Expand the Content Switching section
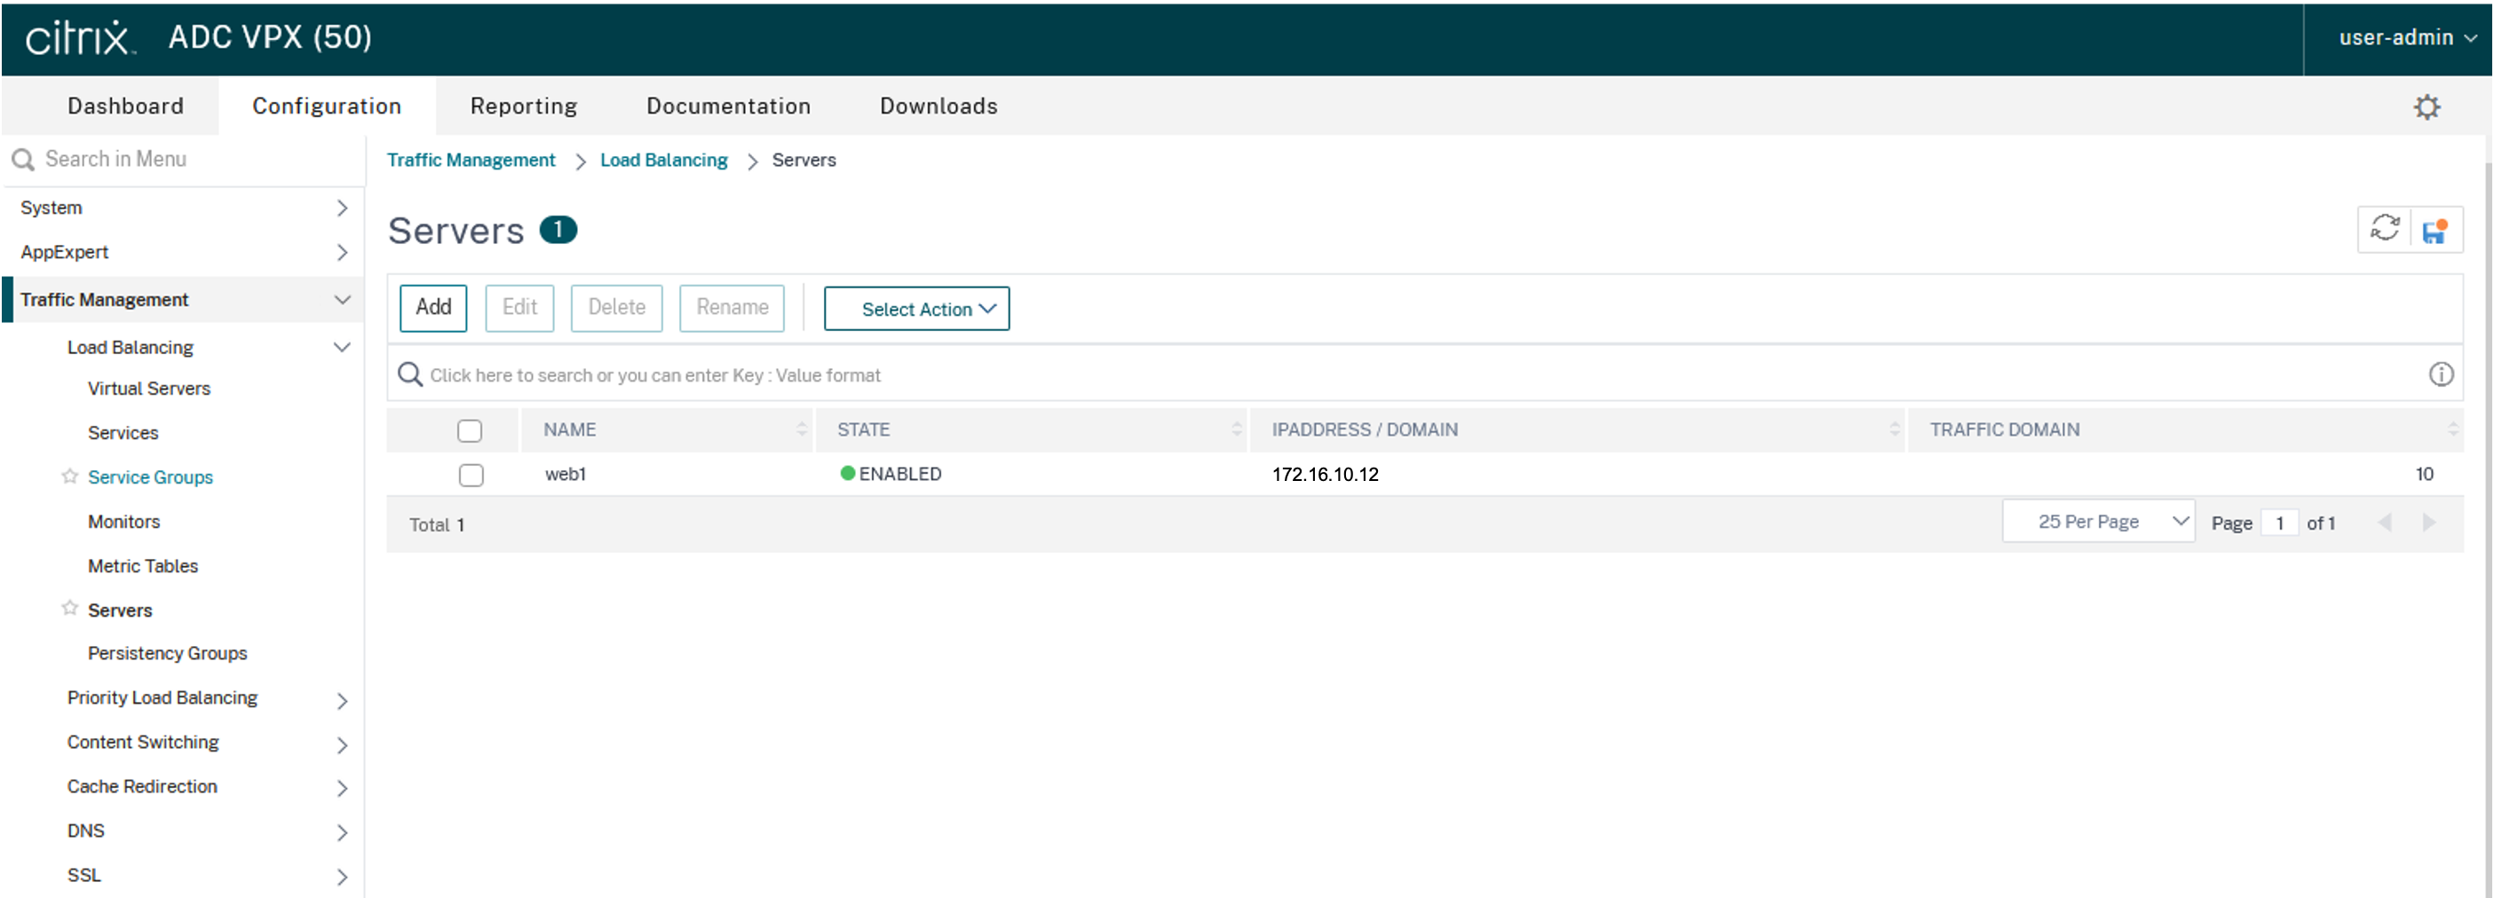The image size is (2494, 898). [342, 744]
